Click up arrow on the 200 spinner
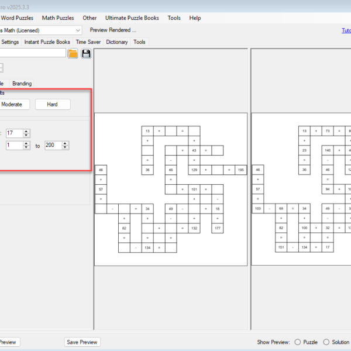Viewport: 351px width, 351px height. (65, 143)
